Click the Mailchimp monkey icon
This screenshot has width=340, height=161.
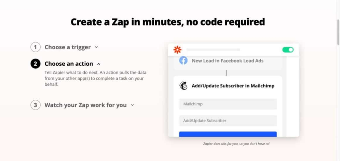click(183, 86)
